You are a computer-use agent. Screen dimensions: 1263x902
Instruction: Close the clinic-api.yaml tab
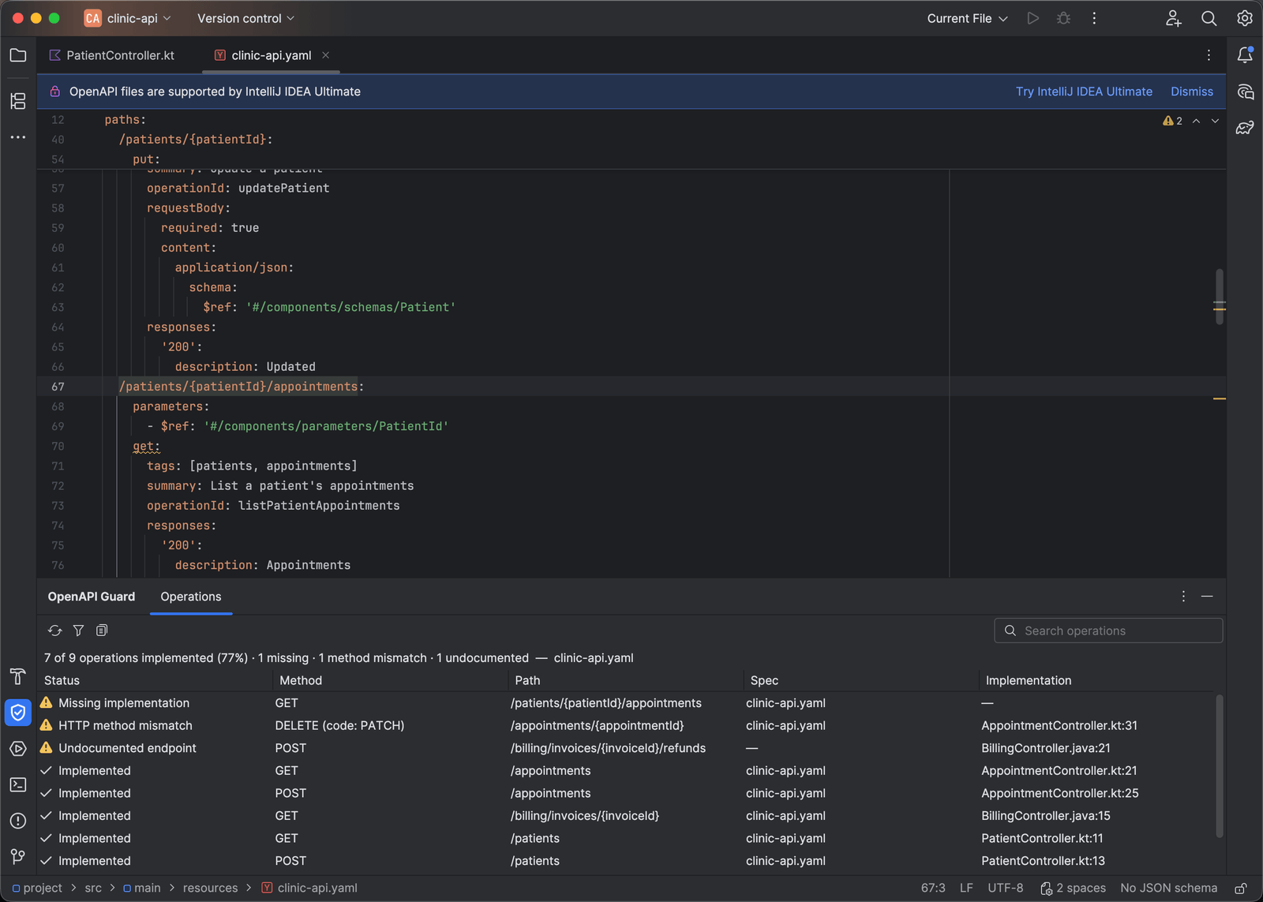[x=325, y=55]
